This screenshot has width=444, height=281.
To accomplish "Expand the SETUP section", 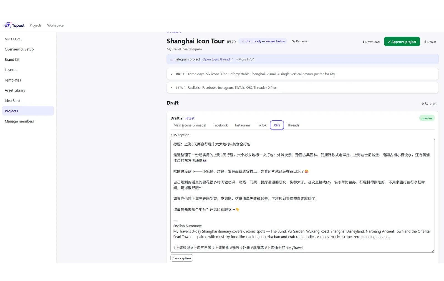I will pyautogui.click(x=302, y=88).
